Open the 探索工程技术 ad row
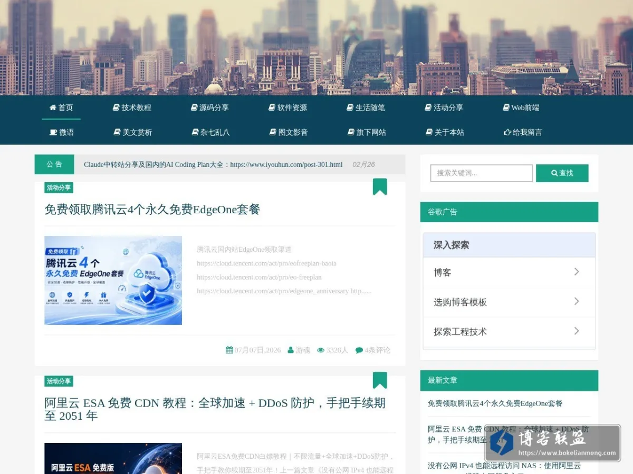This screenshot has width=633, height=474. click(509, 331)
